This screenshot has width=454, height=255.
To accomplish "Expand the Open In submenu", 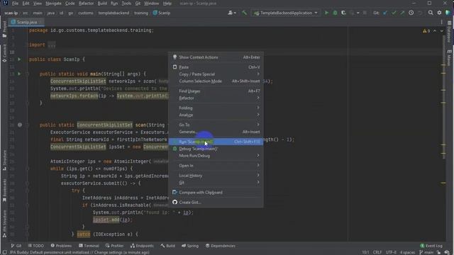I will click(216, 166).
